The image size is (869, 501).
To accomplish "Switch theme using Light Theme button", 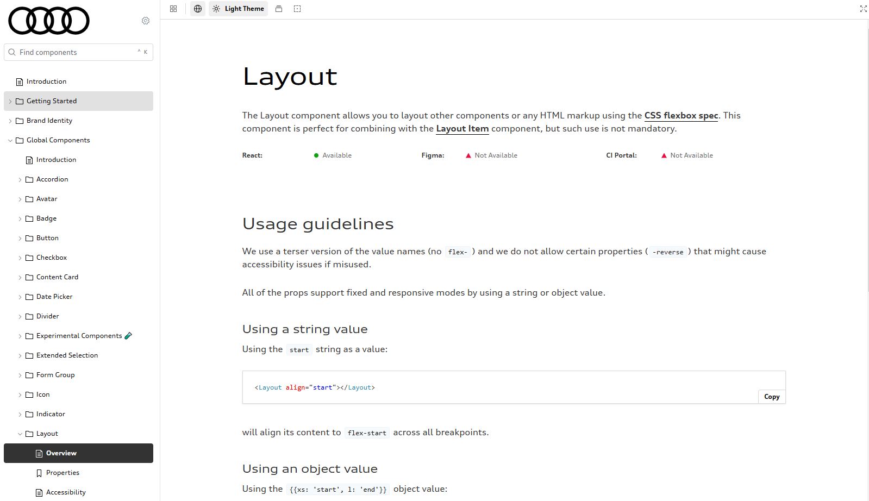I will (x=239, y=9).
